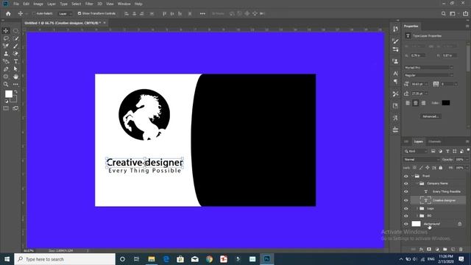Open the search magnifier at top right
471x265 pixels.
tap(443, 13)
